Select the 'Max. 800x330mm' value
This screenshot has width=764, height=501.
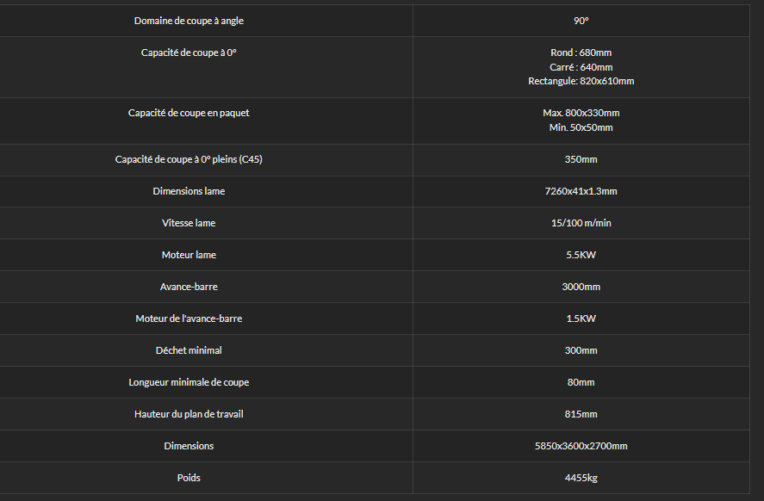coord(581,113)
